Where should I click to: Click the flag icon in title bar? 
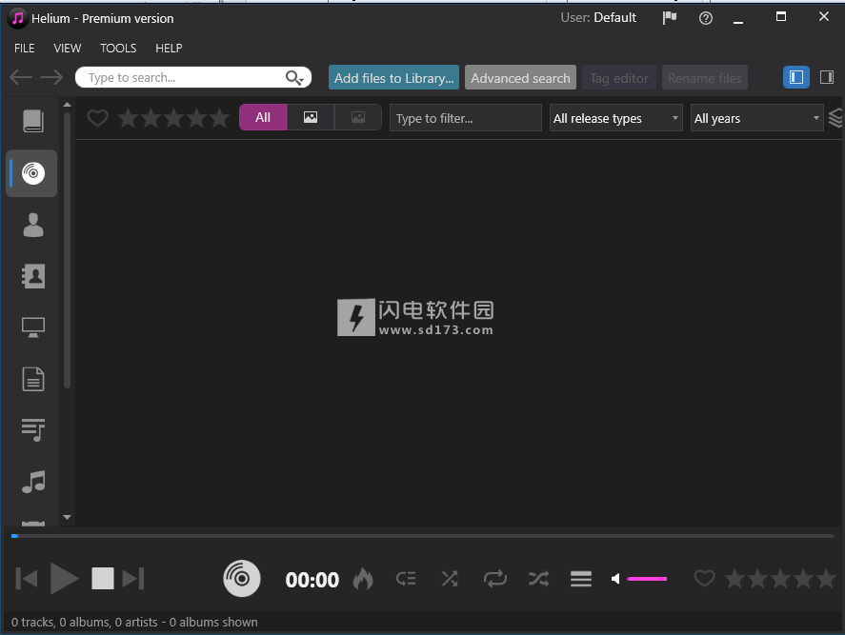click(670, 18)
